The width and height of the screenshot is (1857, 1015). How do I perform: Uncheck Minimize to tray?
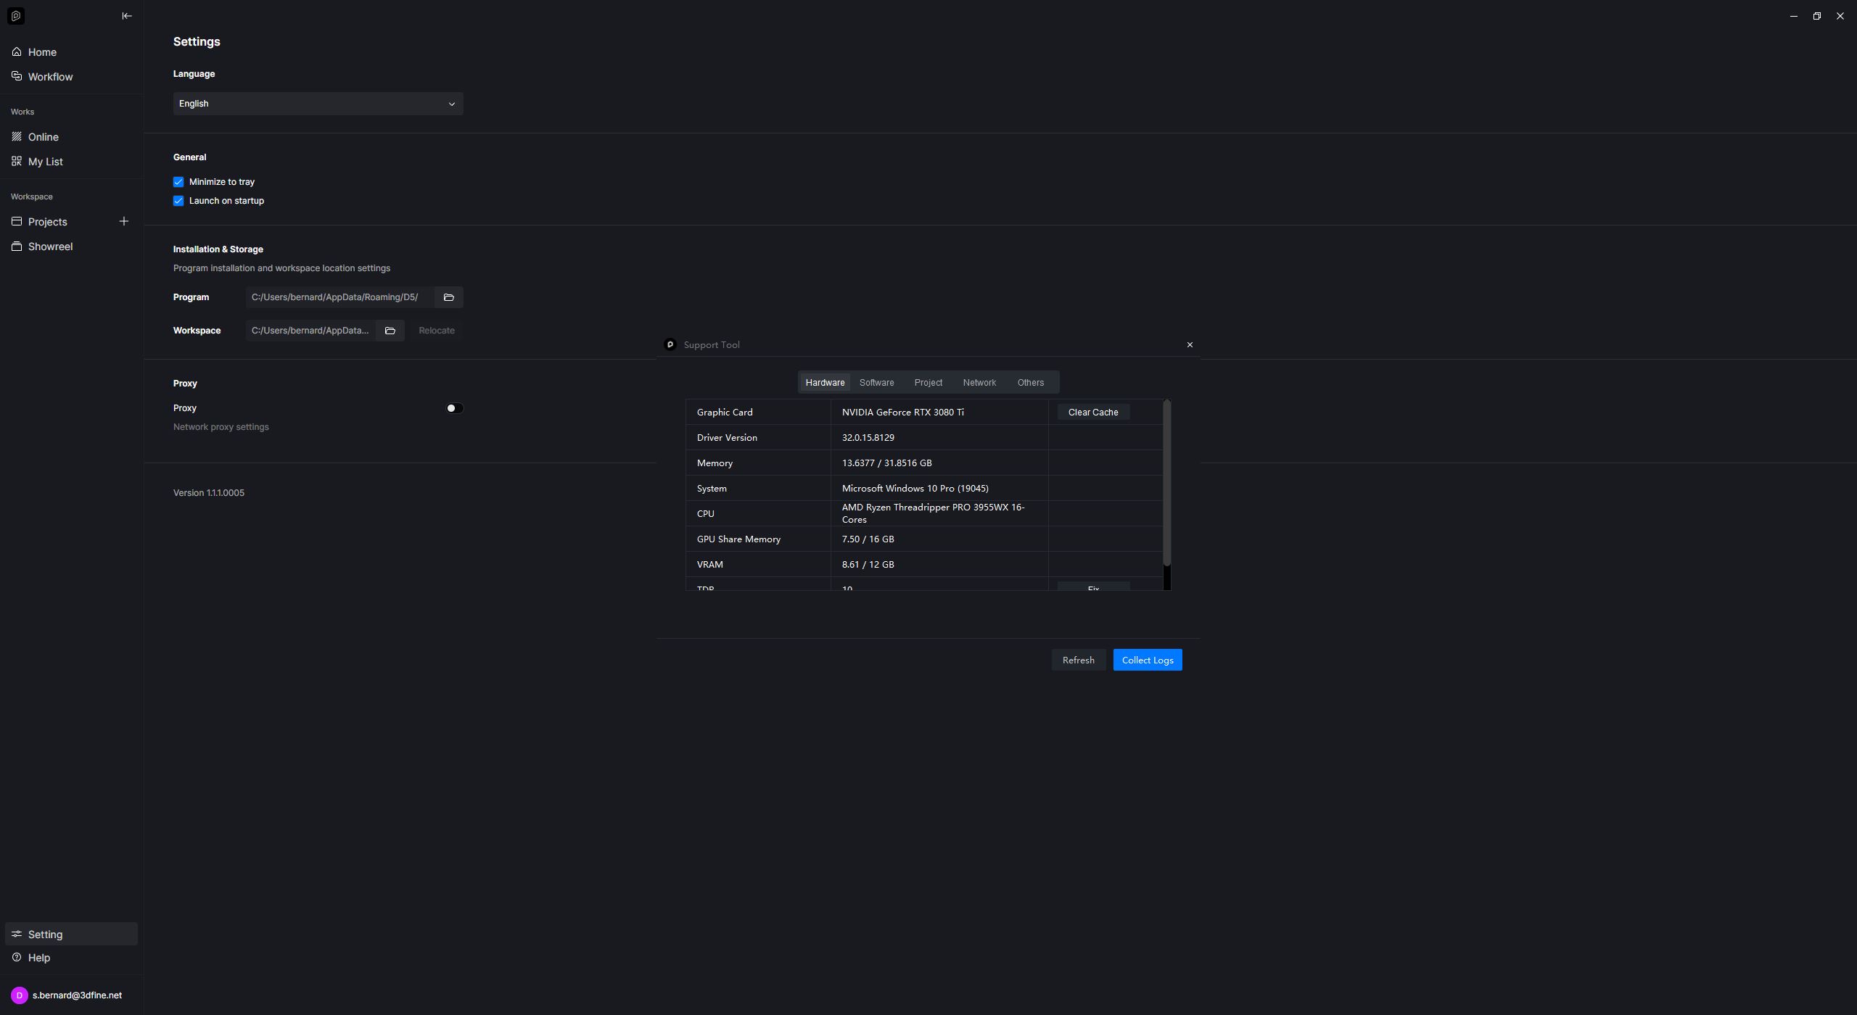pyautogui.click(x=178, y=182)
